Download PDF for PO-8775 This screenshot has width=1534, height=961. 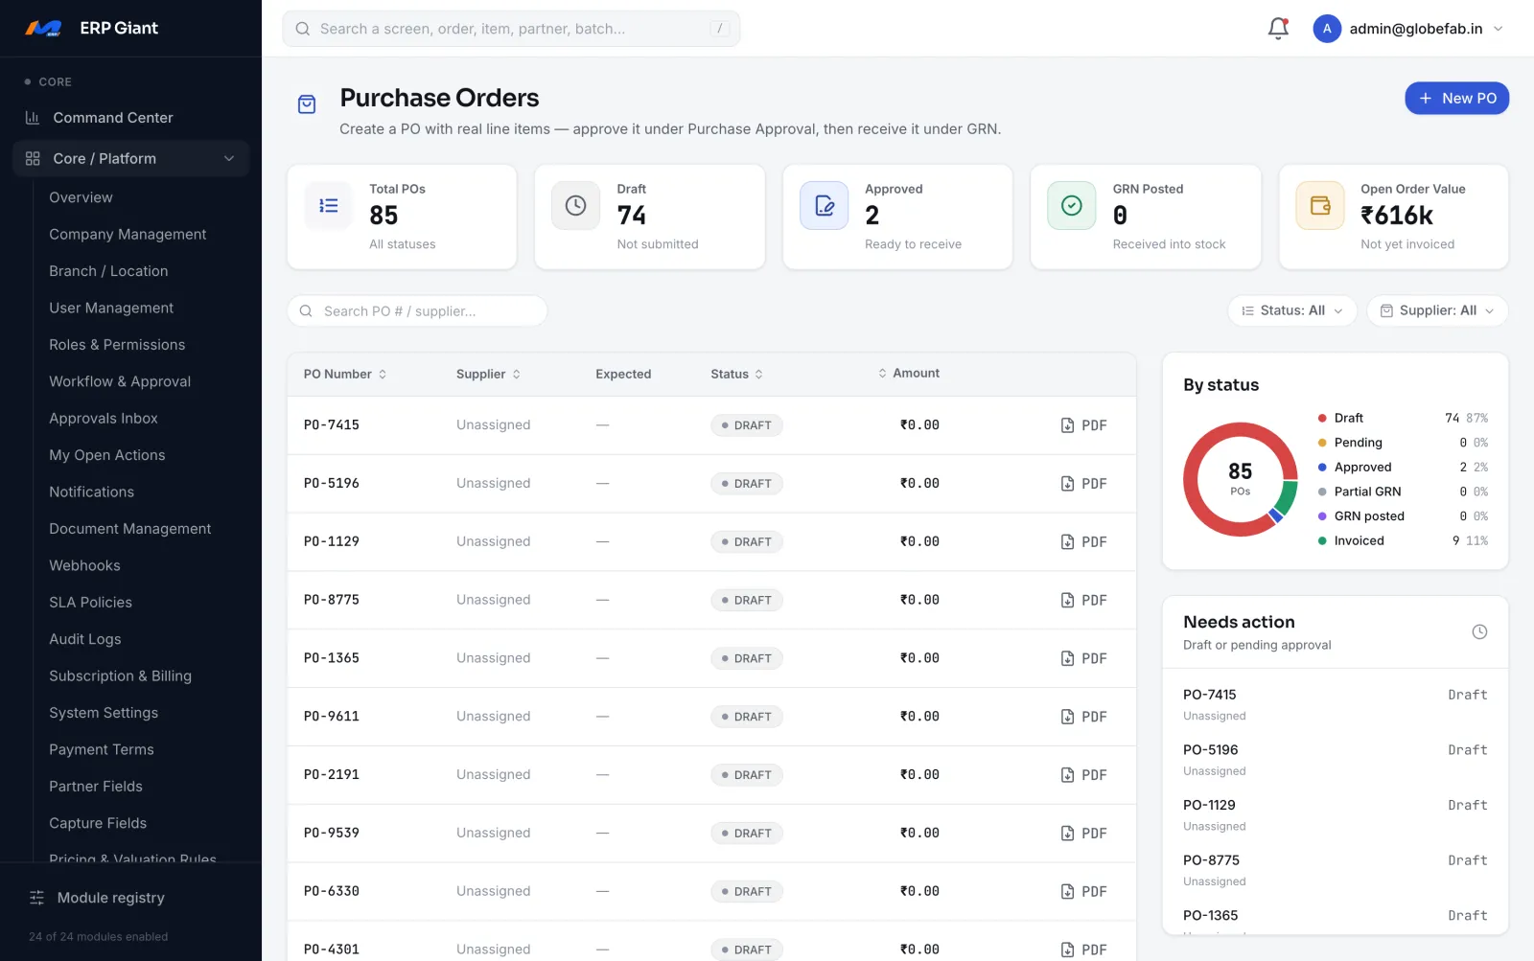[x=1083, y=601]
